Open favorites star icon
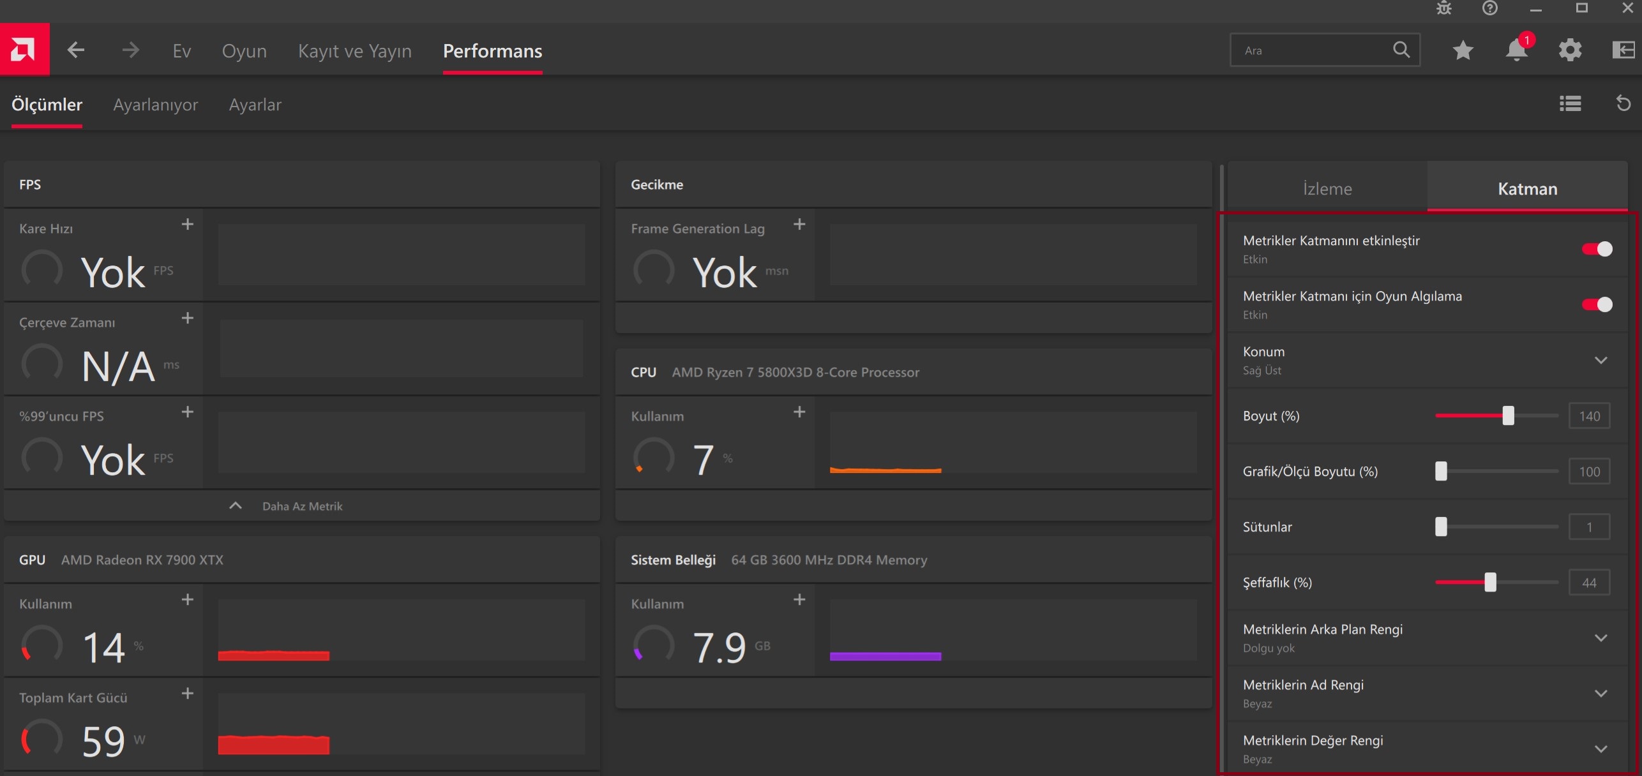 click(1463, 50)
